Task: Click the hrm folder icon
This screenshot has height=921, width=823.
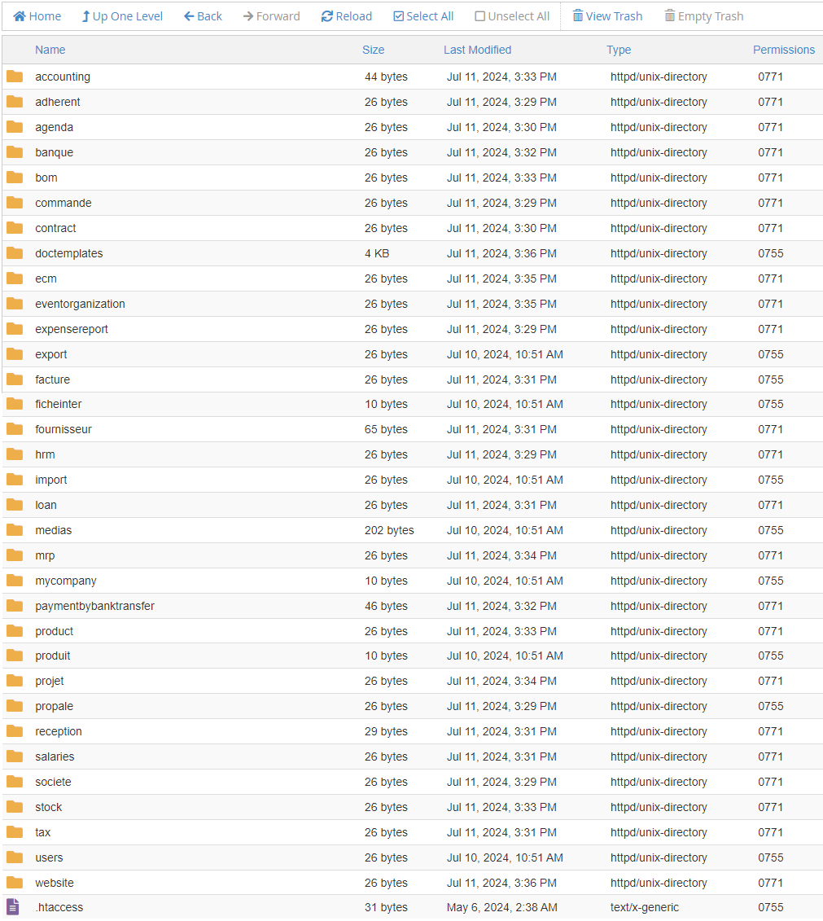Action: pyautogui.click(x=15, y=454)
